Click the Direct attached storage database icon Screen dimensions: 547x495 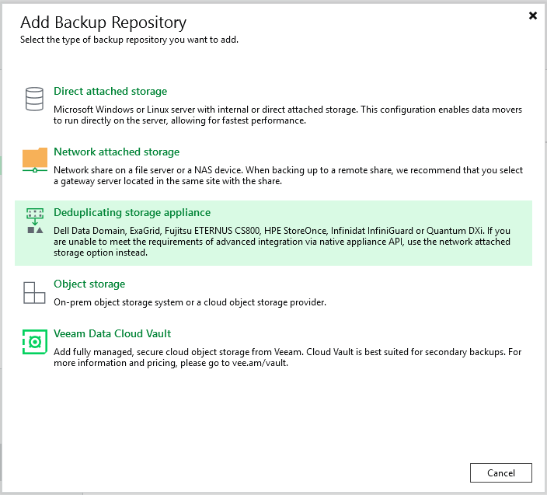34,99
